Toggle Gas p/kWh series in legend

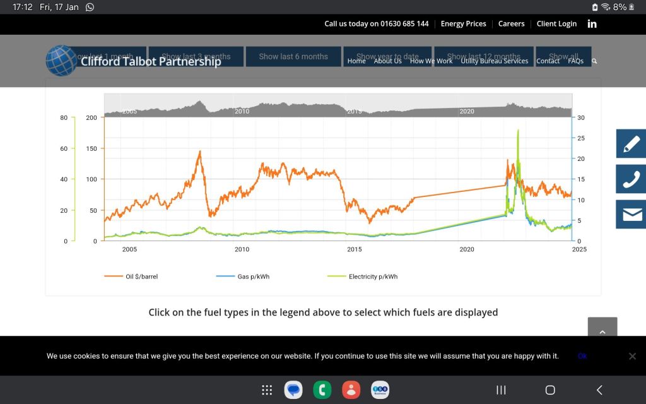(x=243, y=276)
